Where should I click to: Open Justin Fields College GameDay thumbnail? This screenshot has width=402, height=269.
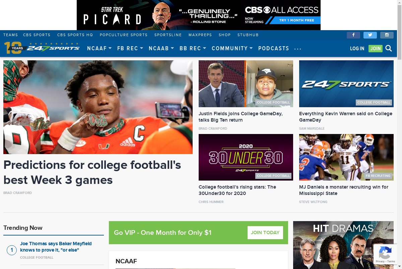246,84
